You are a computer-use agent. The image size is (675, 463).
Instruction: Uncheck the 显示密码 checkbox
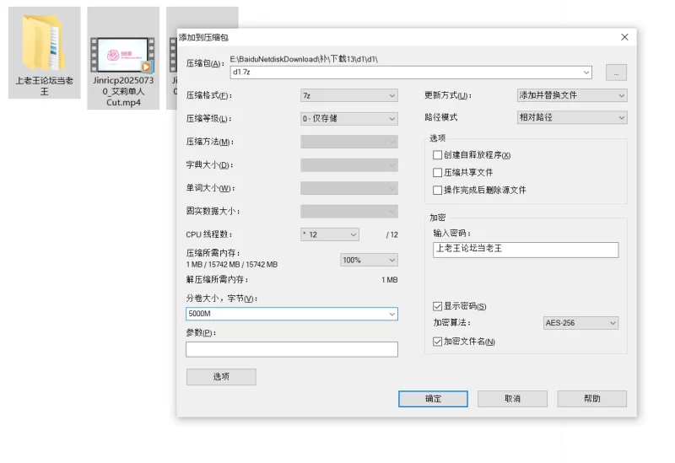pos(437,306)
